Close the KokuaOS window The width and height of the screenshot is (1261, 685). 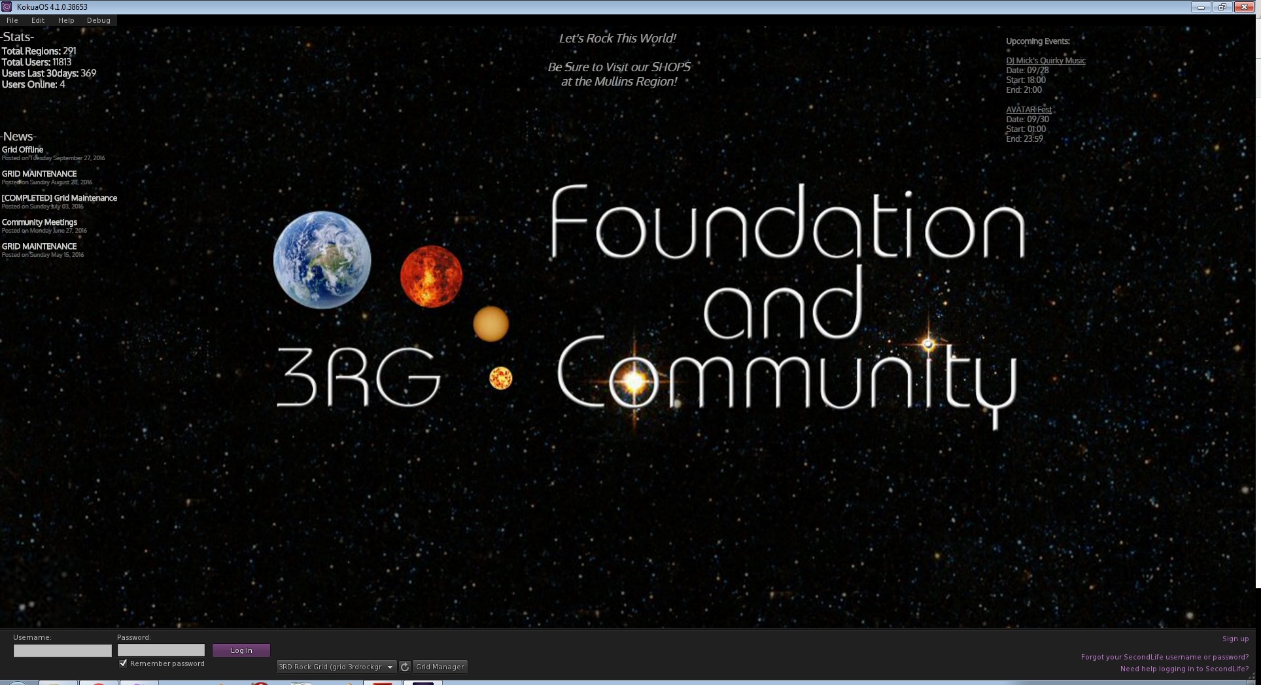tap(1243, 7)
